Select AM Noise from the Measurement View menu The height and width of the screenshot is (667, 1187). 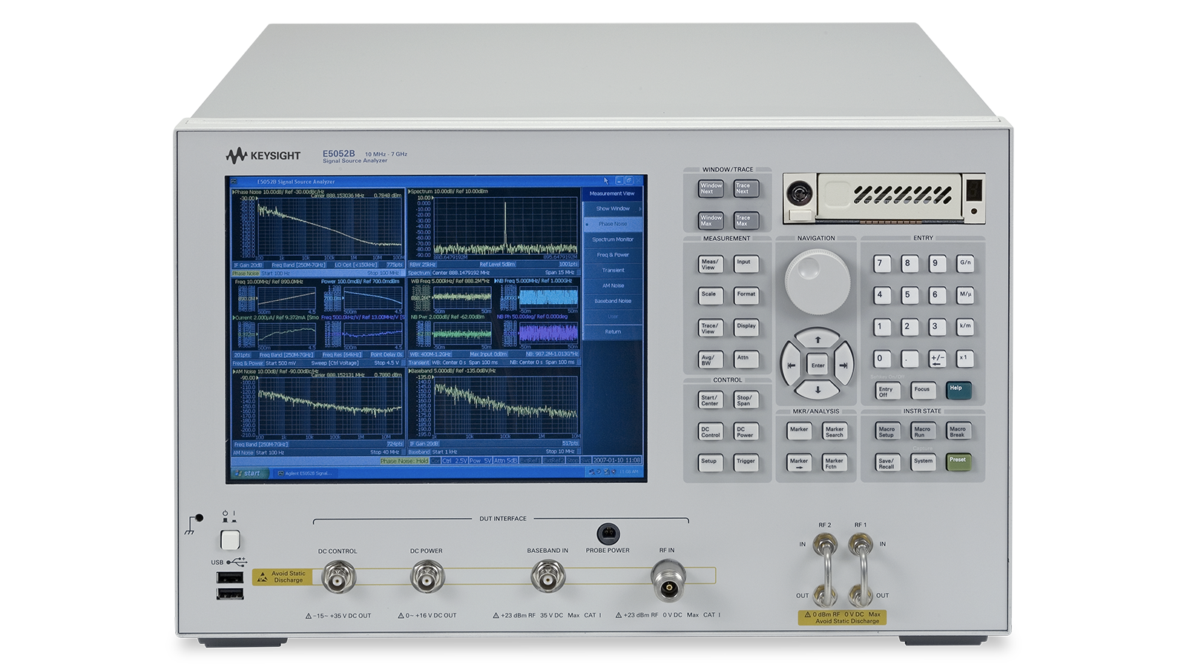click(612, 285)
